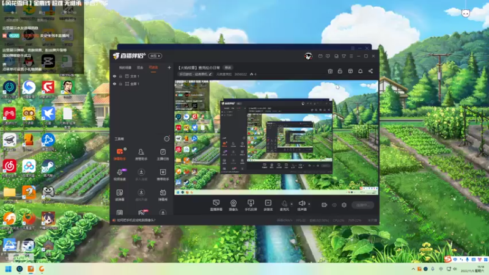
Task: Select the active orange scene tab
Action: tap(153, 68)
